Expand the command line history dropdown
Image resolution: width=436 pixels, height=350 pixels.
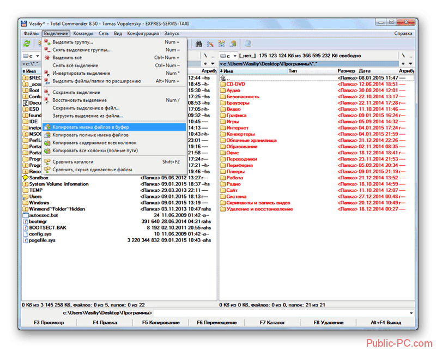coord(411,313)
